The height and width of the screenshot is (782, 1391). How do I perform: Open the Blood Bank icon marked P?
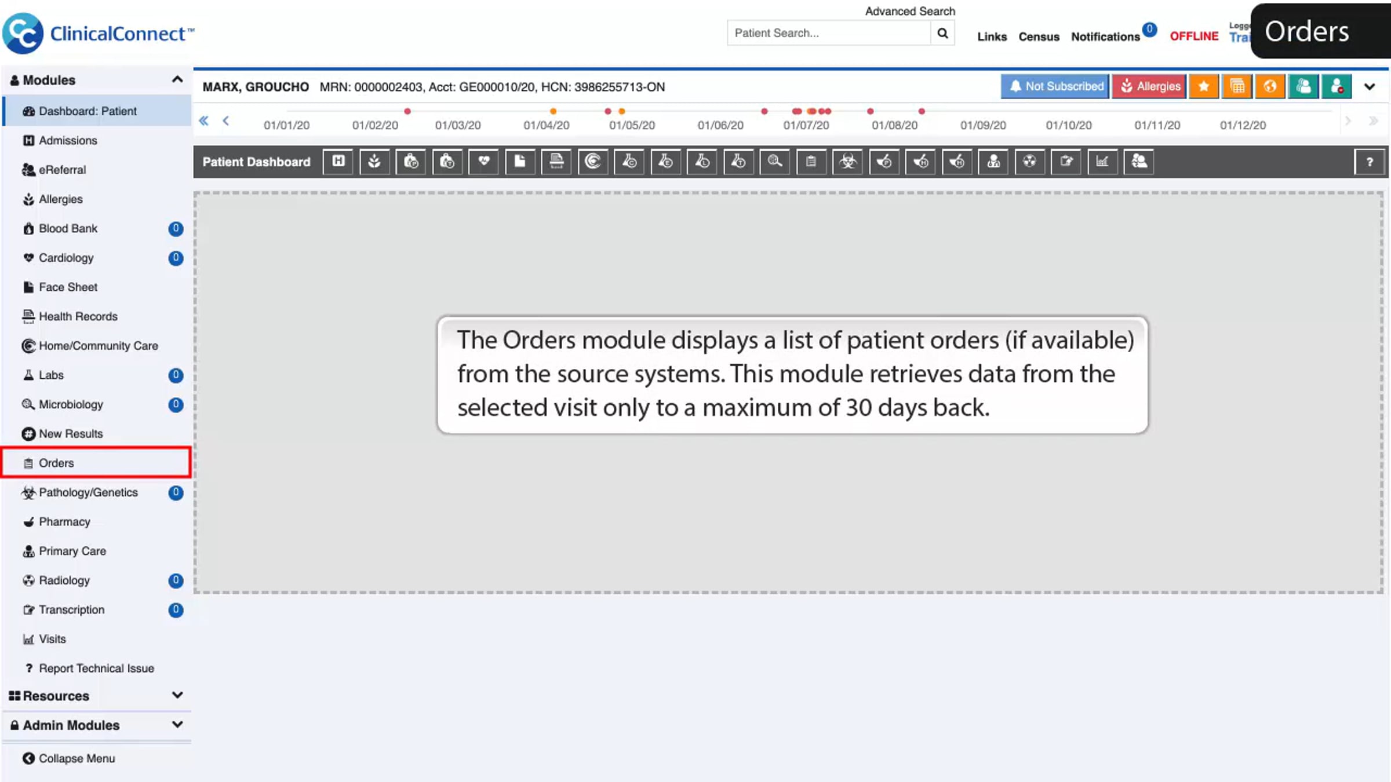tap(411, 162)
